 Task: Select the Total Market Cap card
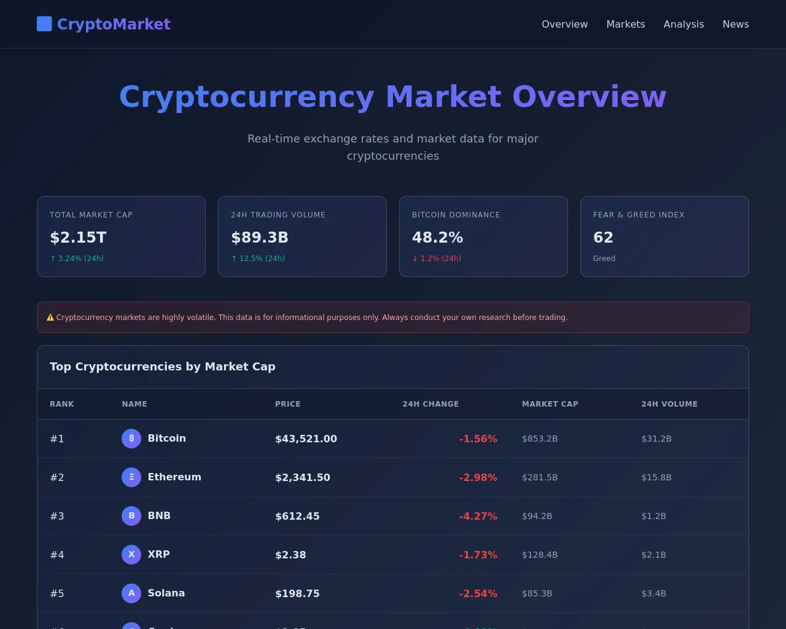[121, 236]
